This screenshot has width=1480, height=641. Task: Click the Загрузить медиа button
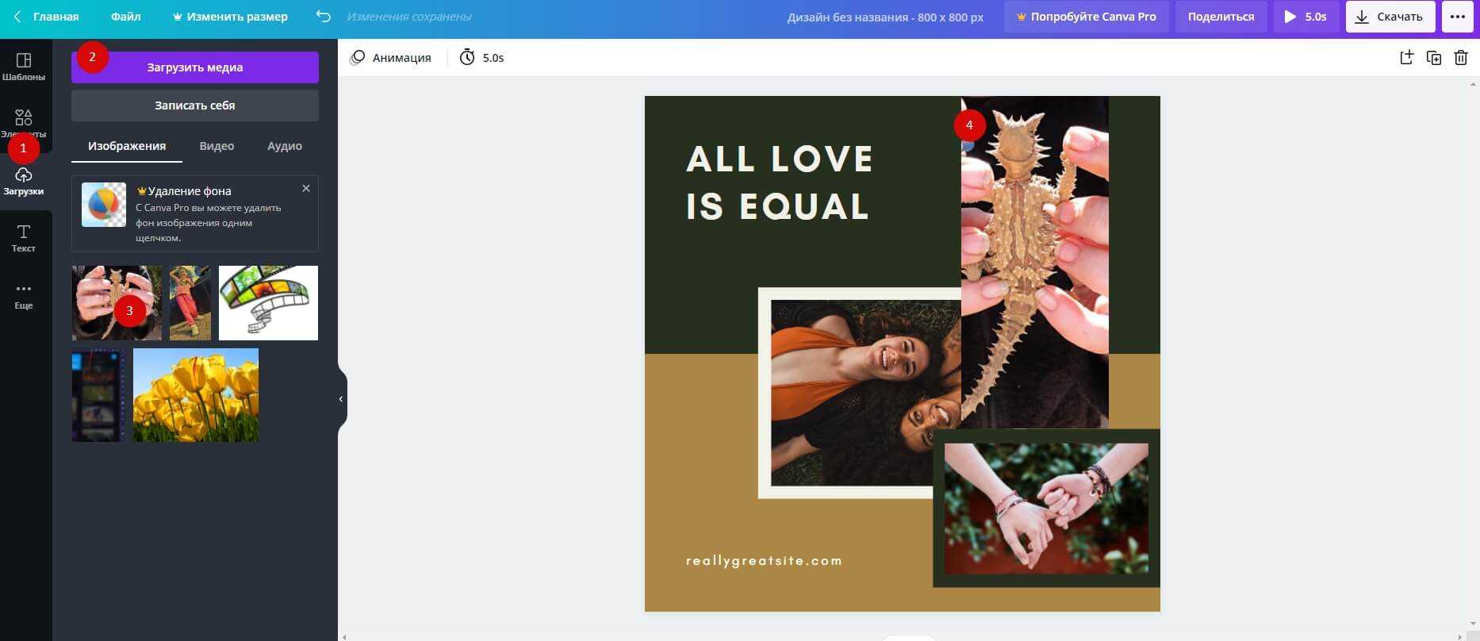click(195, 67)
